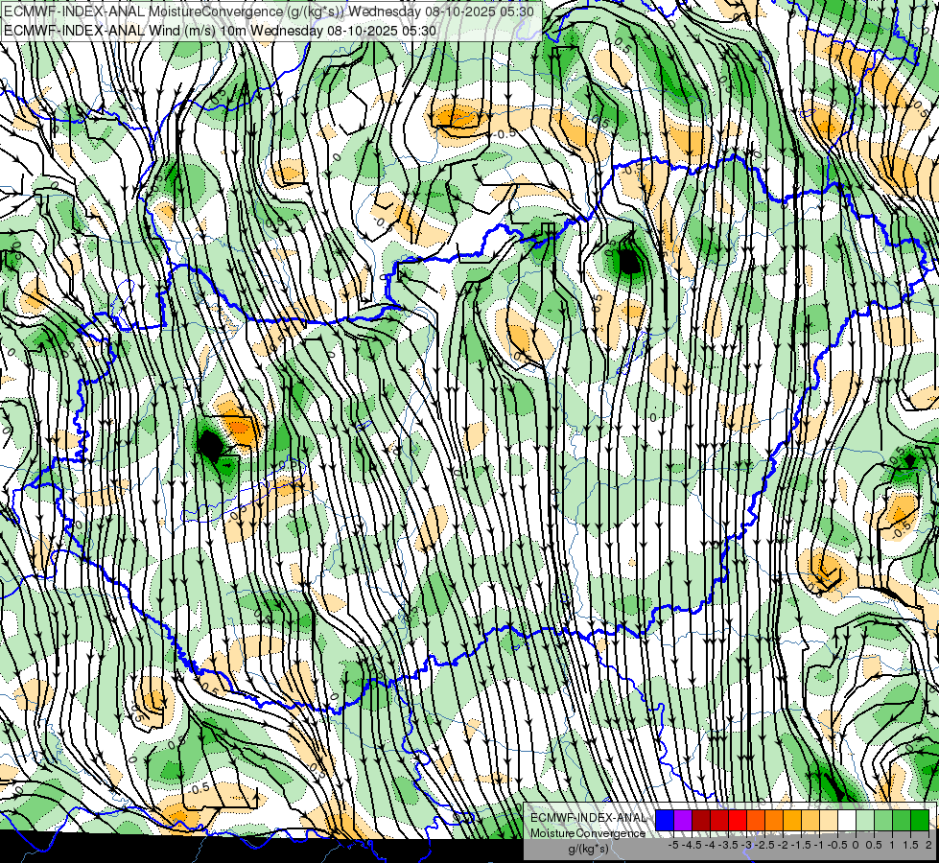The width and height of the screenshot is (939, 863).
Task: Click the purple legend color swatch
Action: [x=683, y=820]
